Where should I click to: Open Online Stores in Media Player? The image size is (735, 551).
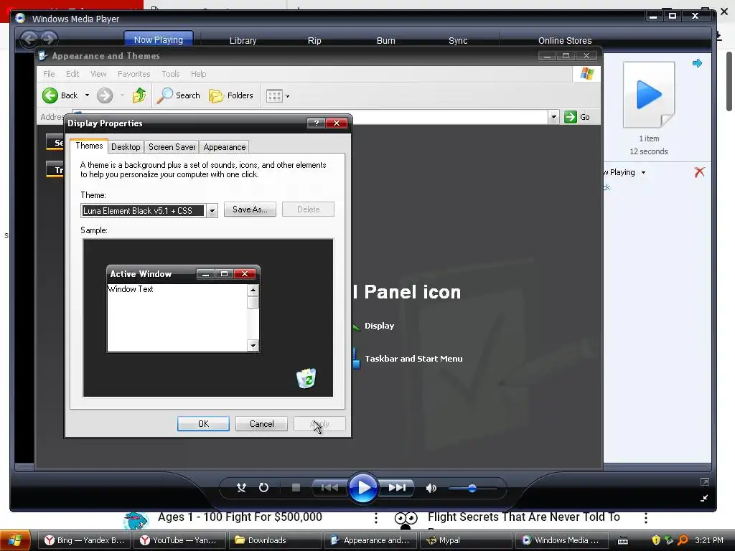pos(565,41)
